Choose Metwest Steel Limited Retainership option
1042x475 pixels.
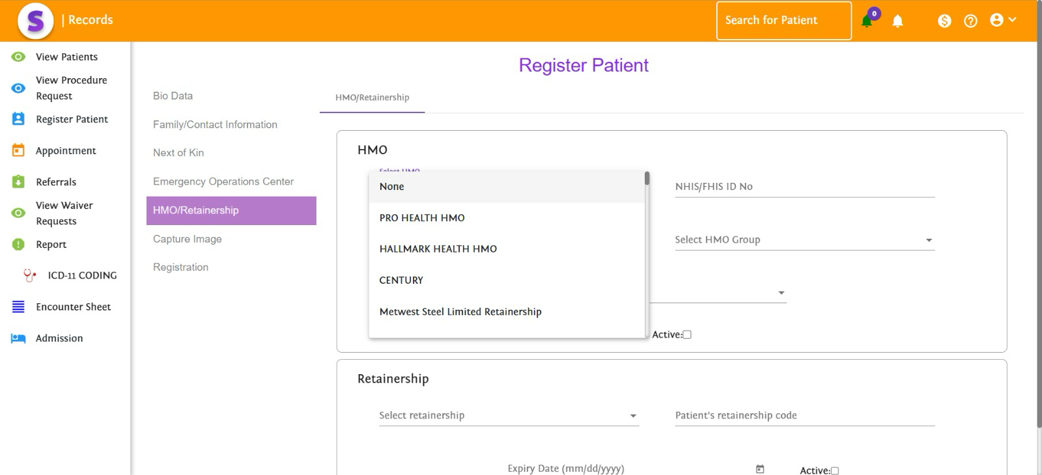[x=507, y=312]
